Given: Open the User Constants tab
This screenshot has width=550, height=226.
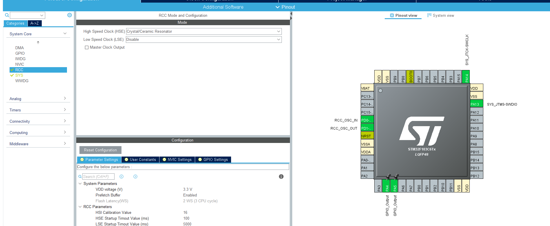Looking at the screenshot, I should [140, 159].
